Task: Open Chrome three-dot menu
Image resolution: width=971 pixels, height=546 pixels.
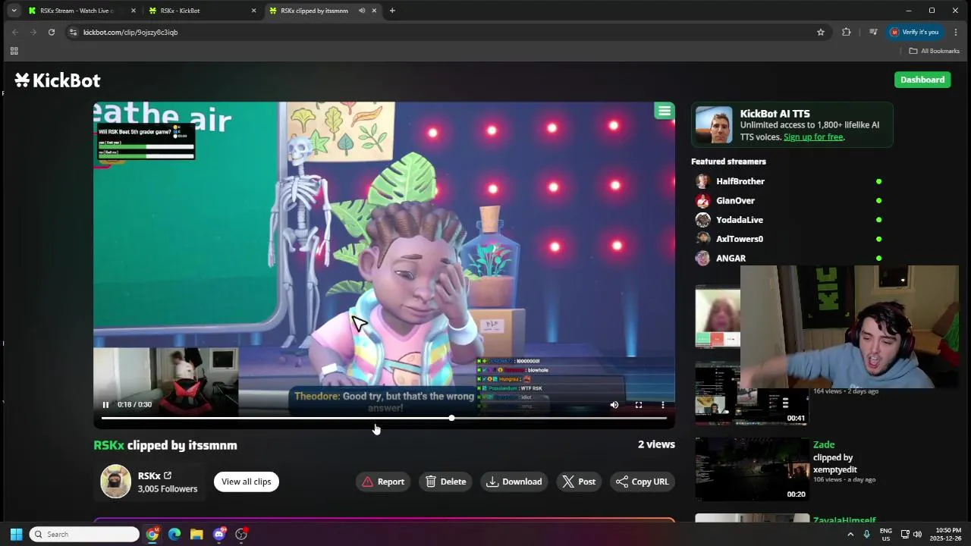Action: tap(956, 32)
